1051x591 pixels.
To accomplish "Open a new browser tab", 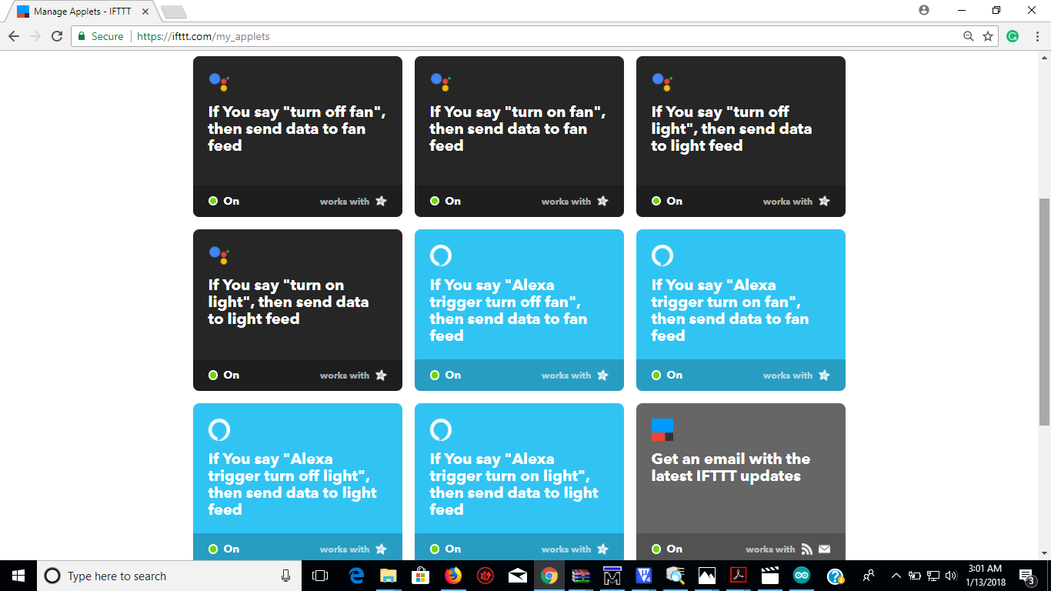I will [x=174, y=12].
